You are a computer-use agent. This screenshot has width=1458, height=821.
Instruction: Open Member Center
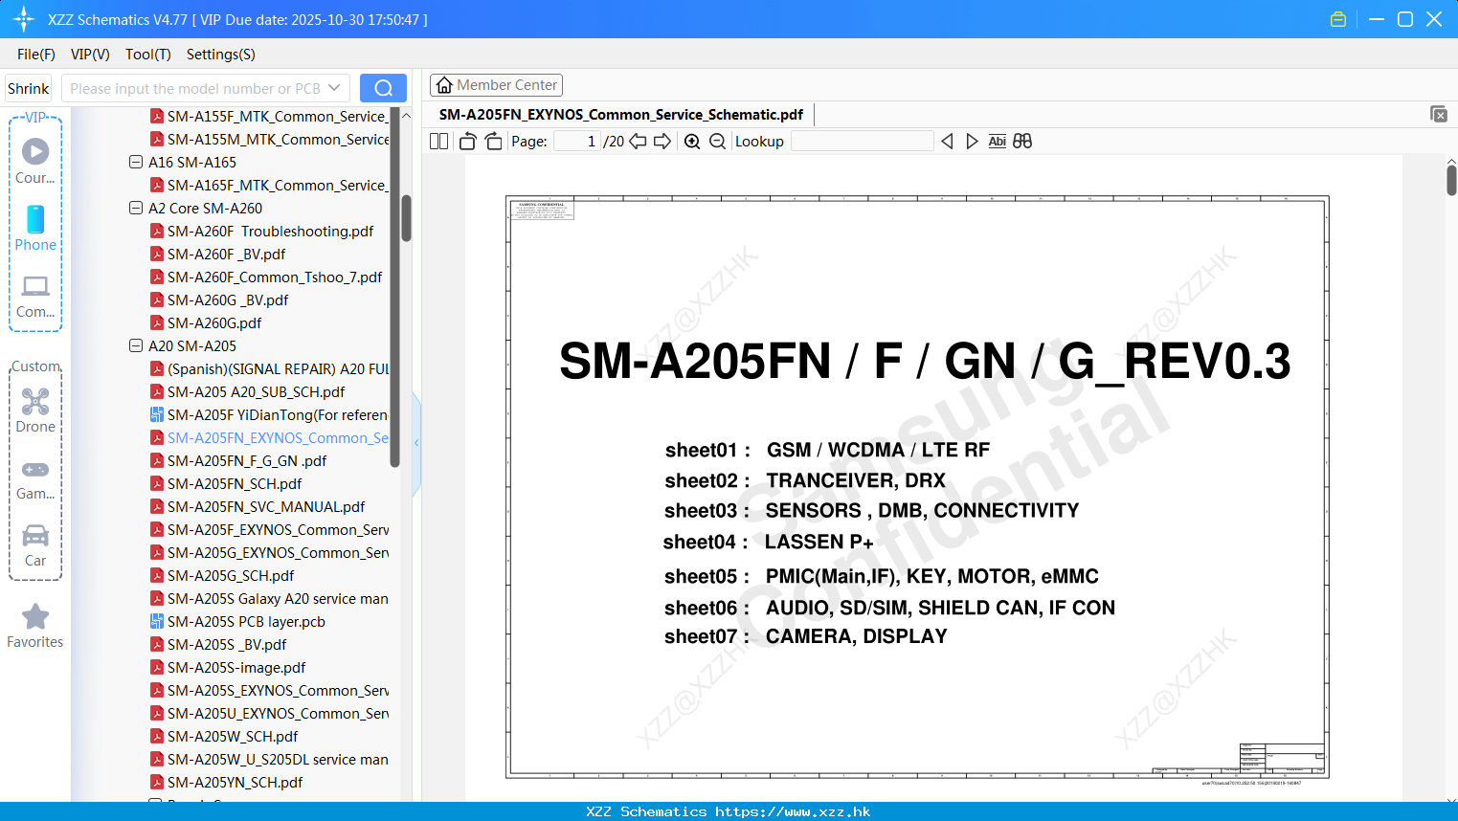click(496, 85)
